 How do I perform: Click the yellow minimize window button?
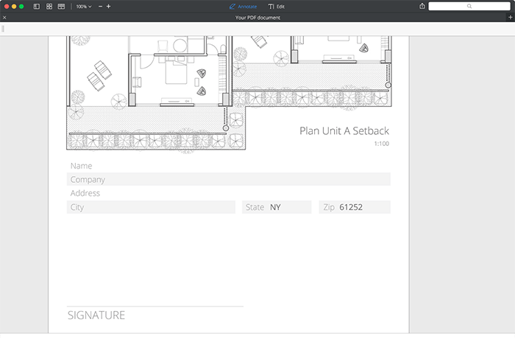click(14, 6)
